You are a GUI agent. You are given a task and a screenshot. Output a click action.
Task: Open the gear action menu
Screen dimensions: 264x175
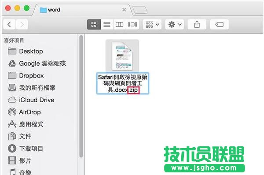(175, 25)
